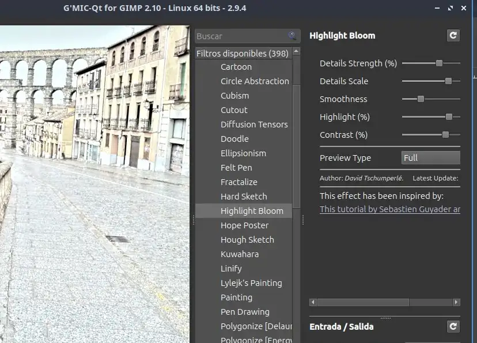
Task: Select the Cartoon filter
Action: click(x=236, y=67)
